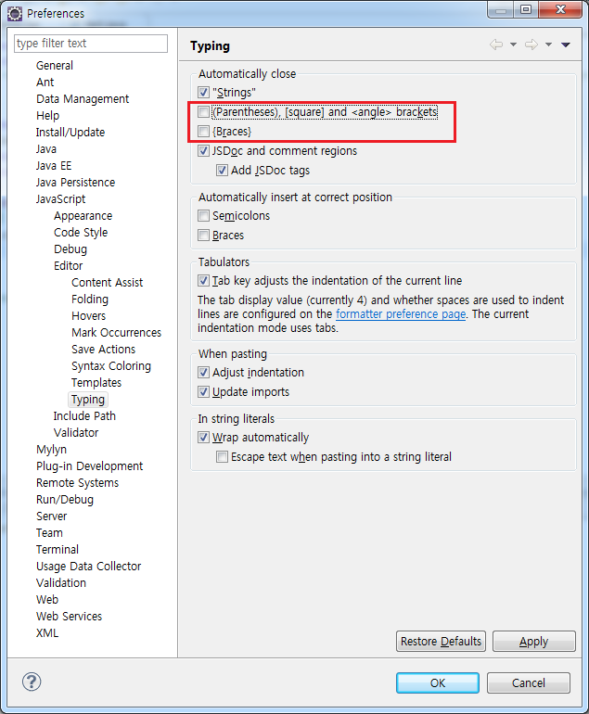Image resolution: width=589 pixels, height=714 pixels.
Task: Open Folding editor settings
Action: 90,300
